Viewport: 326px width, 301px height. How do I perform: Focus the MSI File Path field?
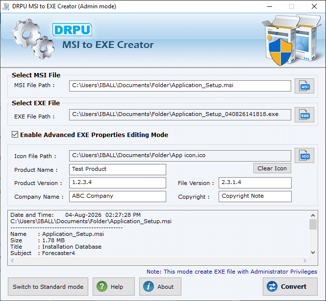pos(180,86)
